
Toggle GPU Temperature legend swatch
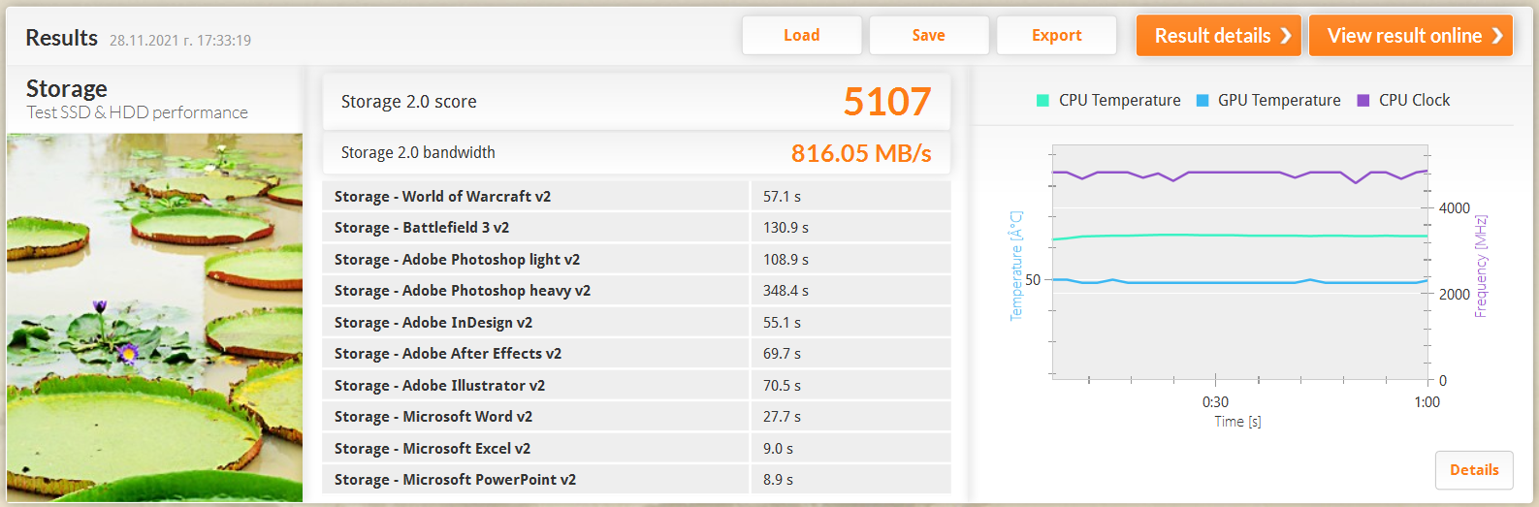1202,101
